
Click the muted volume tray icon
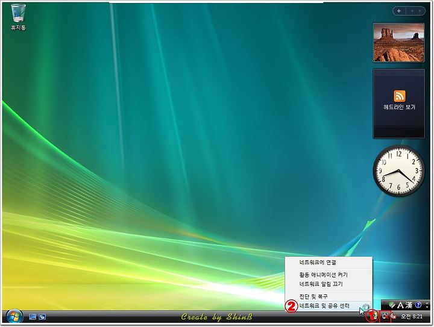click(x=393, y=316)
